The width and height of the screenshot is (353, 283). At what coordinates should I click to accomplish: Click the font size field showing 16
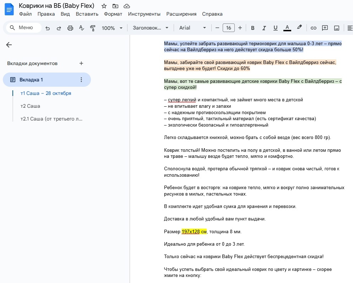coord(228,28)
